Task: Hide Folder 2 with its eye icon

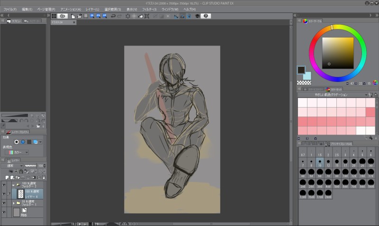Action: pyautogui.click(x=4, y=184)
